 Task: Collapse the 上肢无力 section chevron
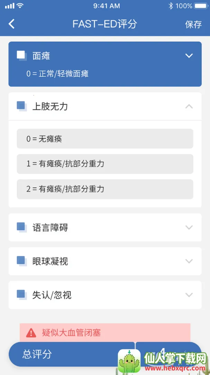pyautogui.click(x=189, y=106)
